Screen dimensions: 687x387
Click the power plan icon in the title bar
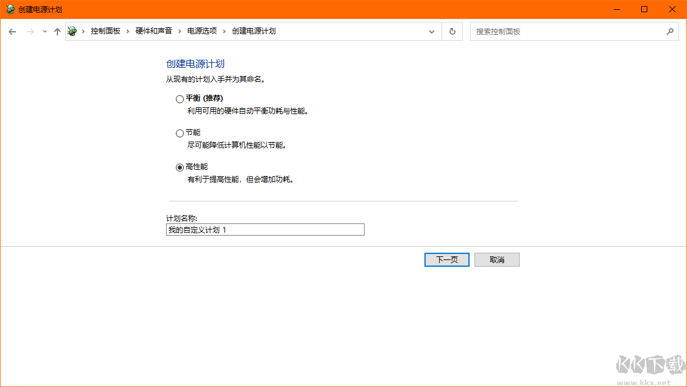tap(9, 9)
